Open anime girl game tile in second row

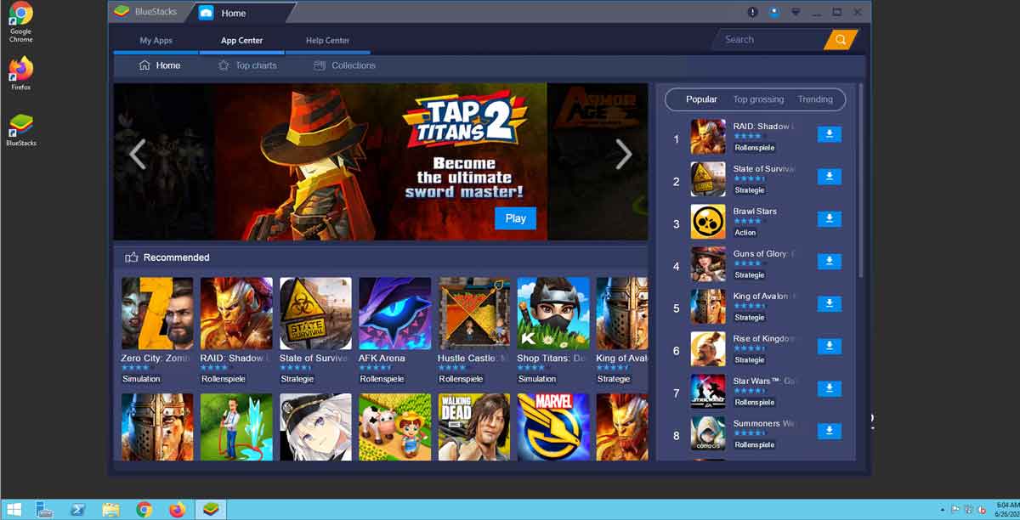point(315,427)
